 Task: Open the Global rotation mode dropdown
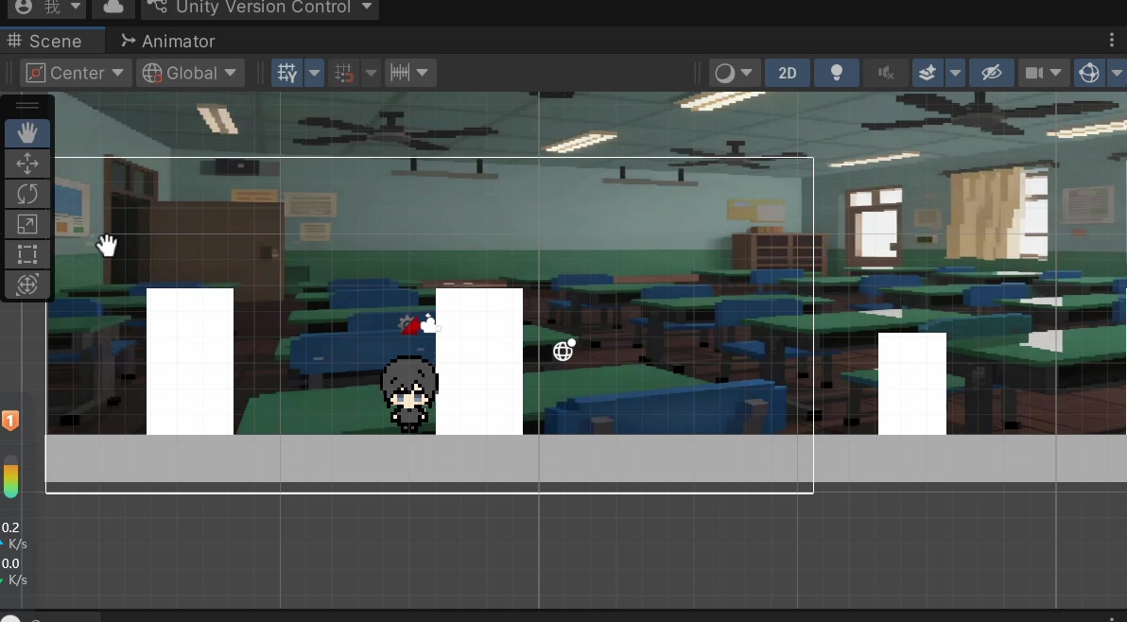190,73
